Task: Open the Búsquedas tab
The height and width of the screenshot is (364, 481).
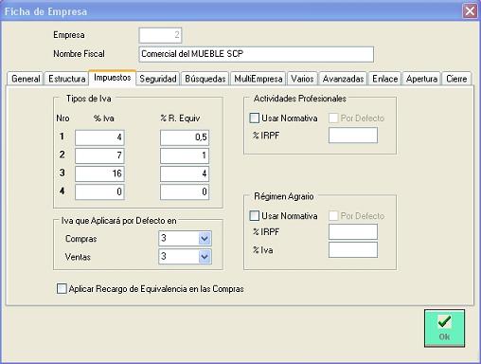Action: [205, 79]
